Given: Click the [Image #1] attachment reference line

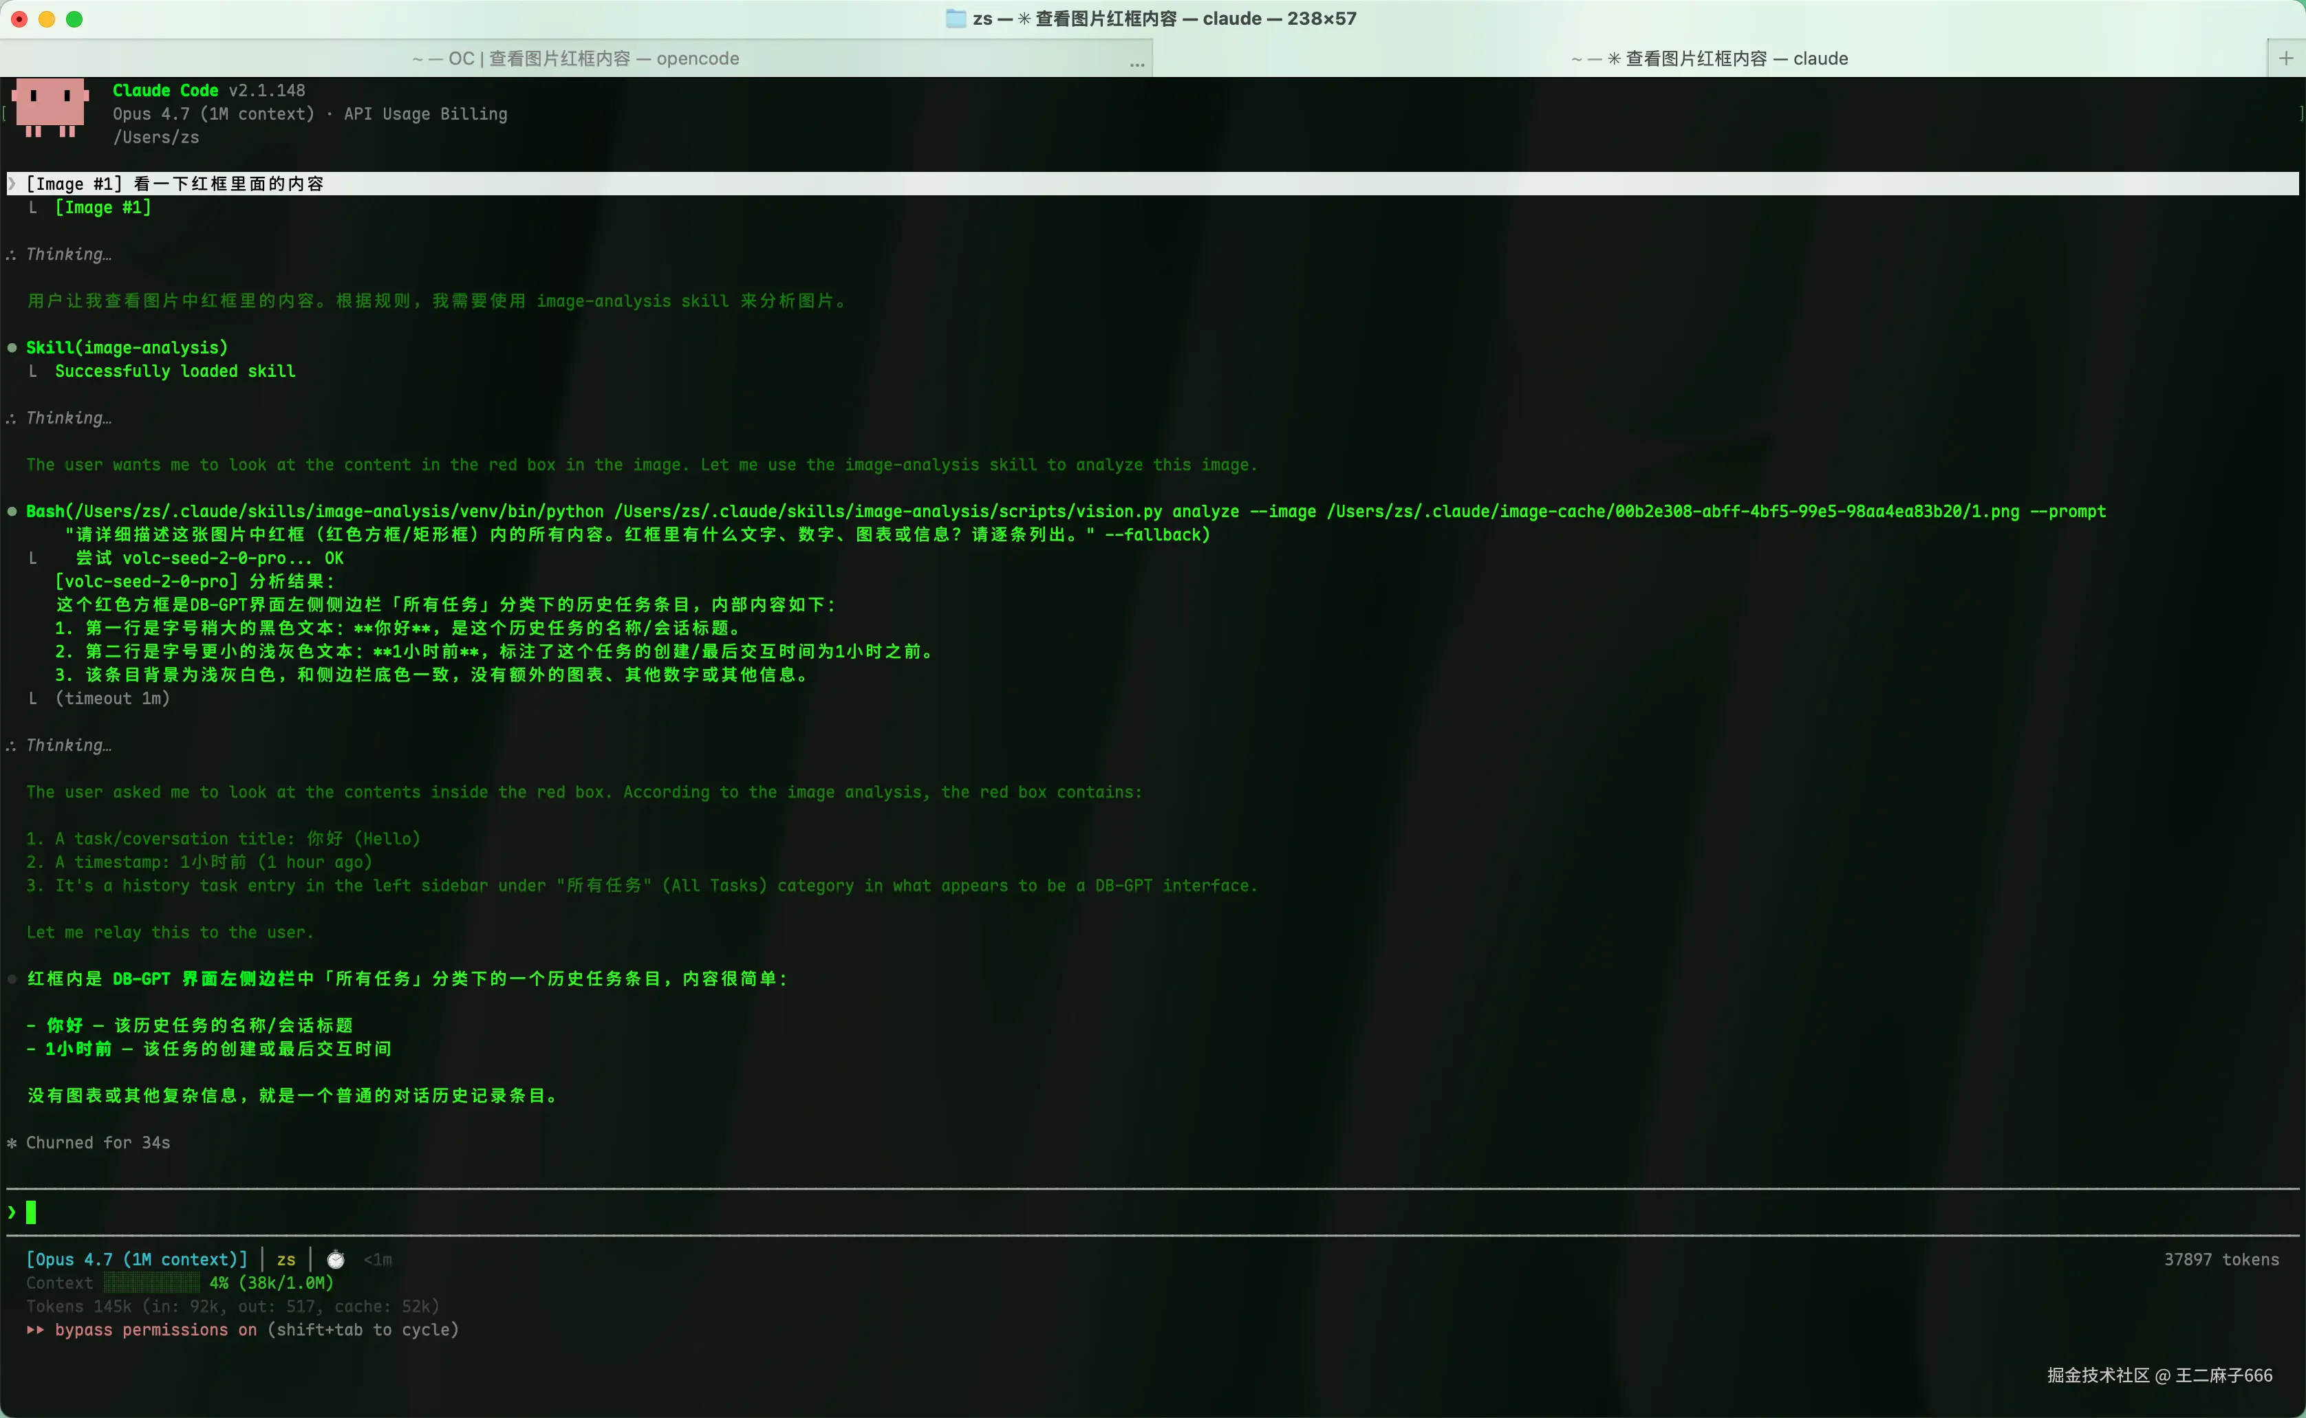Looking at the screenshot, I should pos(103,207).
